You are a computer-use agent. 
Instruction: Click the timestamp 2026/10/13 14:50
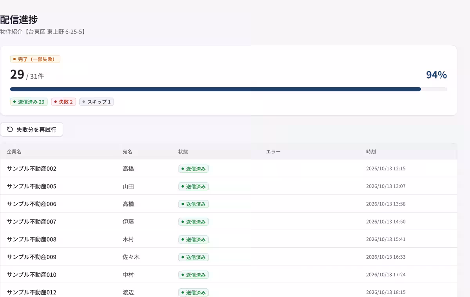pyautogui.click(x=386, y=222)
